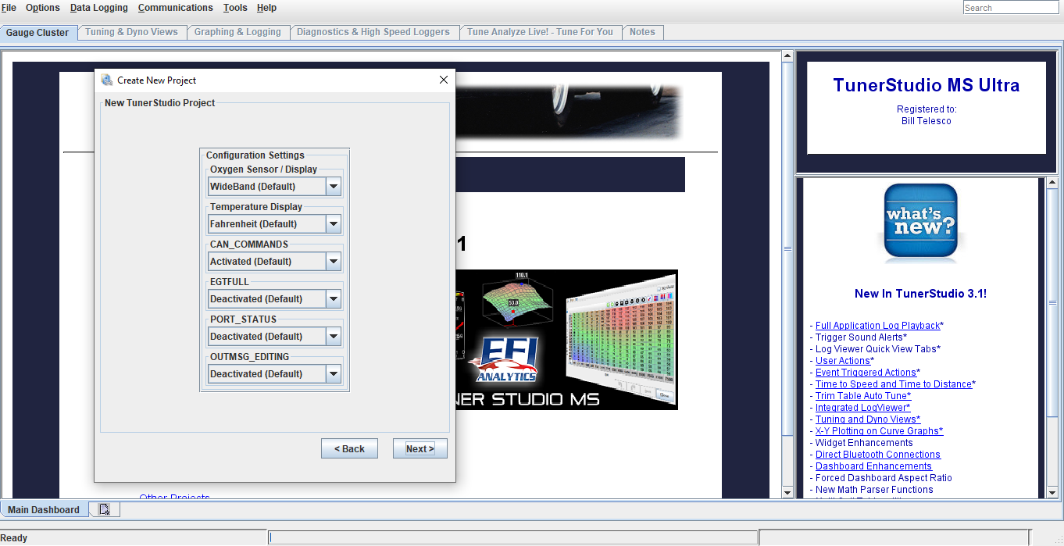Open the Help menu
The height and width of the screenshot is (546, 1064).
click(266, 8)
